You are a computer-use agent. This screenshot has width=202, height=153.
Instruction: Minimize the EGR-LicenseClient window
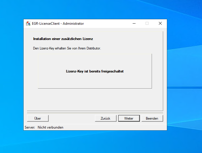coord(134,24)
